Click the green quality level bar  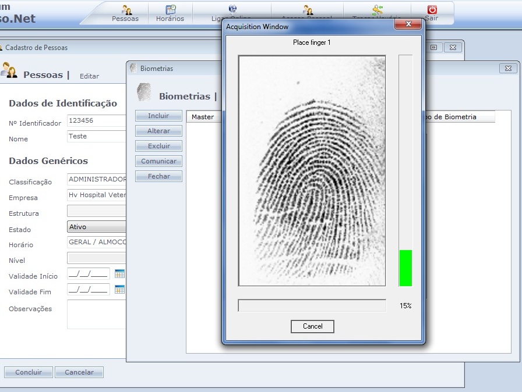tap(405, 268)
